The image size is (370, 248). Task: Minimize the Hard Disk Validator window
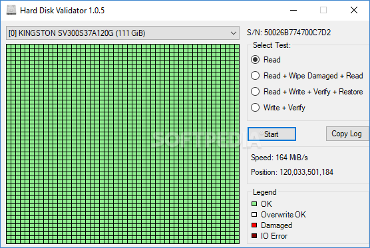293,10
